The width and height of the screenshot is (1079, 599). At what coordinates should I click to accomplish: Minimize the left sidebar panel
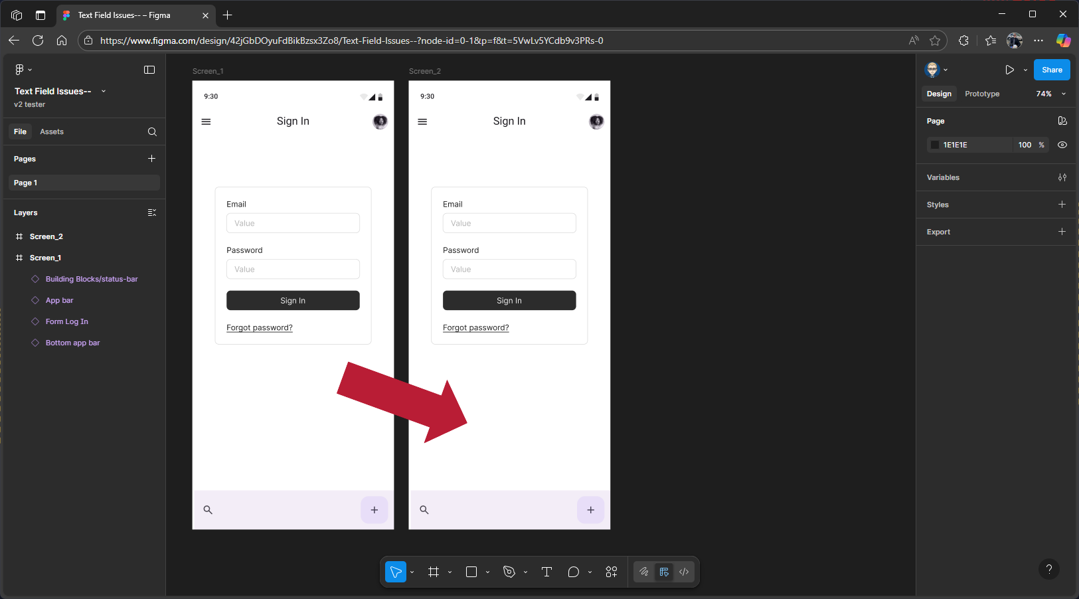click(149, 70)
